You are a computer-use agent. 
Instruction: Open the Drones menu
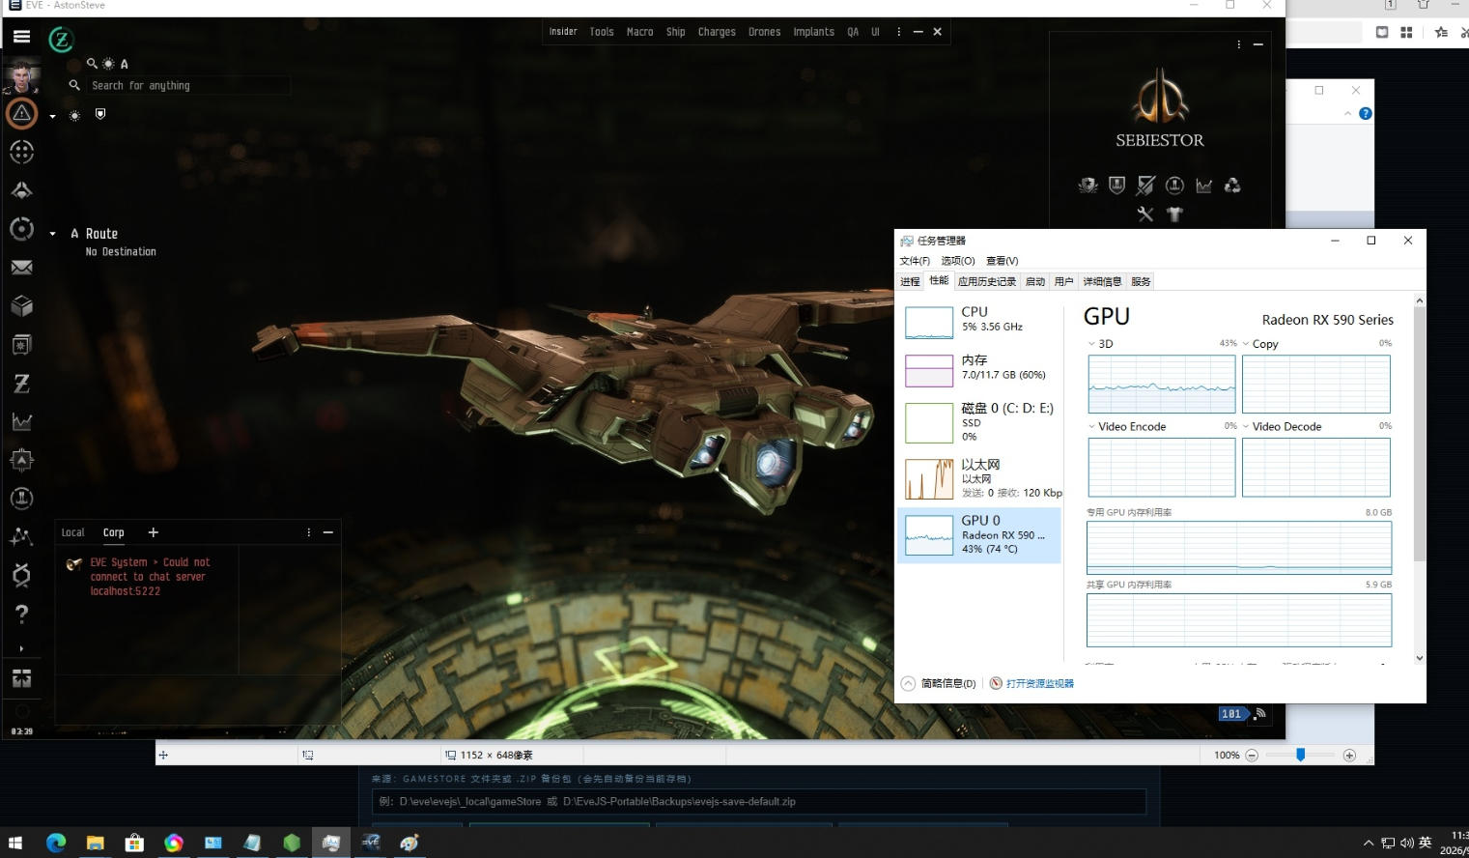[764, 32]
